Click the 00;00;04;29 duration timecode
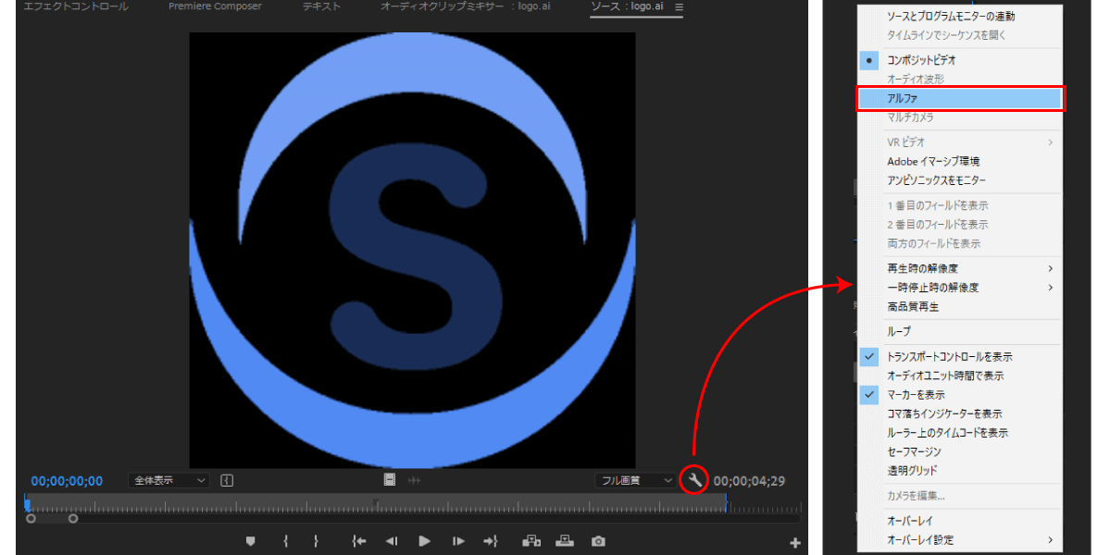This screenshot has width=1111, height=555. [x=749, y=481]
